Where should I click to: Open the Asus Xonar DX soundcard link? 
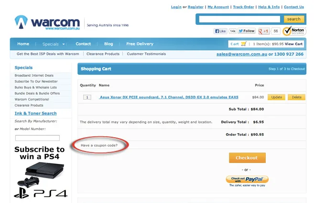(169, 97)
